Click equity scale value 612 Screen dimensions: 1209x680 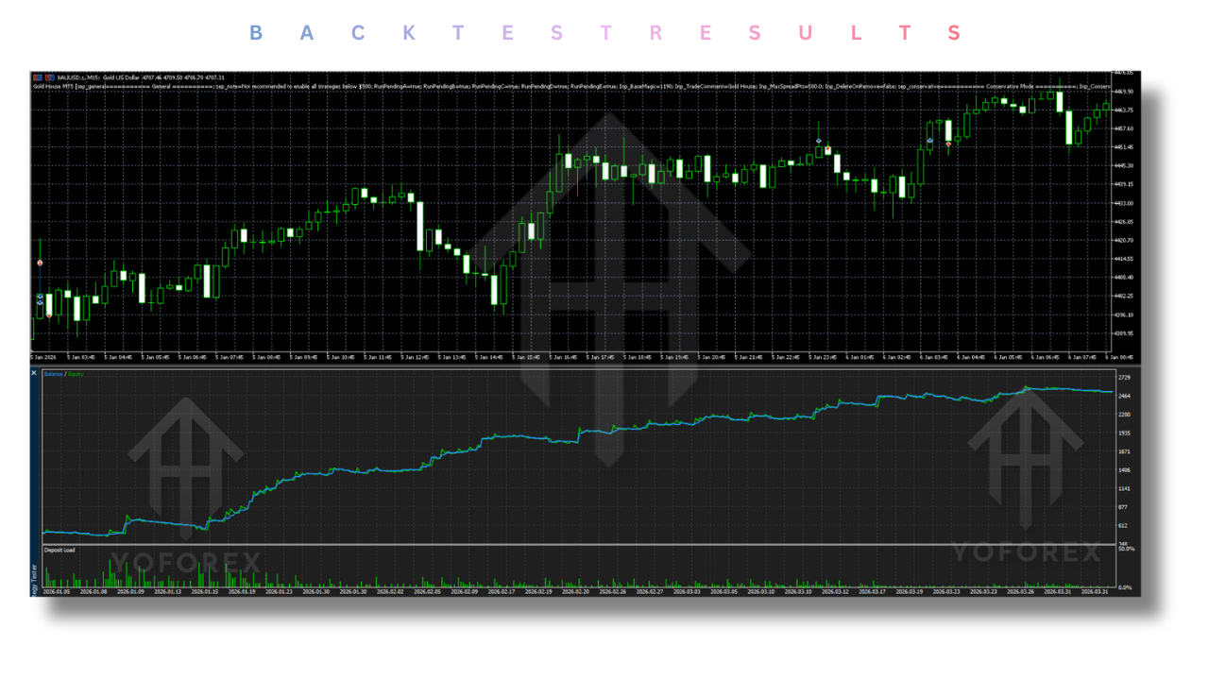click(1123, 525)
